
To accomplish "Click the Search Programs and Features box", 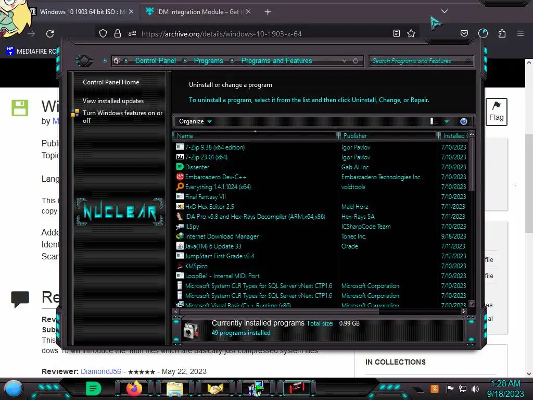I will (421, 61).
